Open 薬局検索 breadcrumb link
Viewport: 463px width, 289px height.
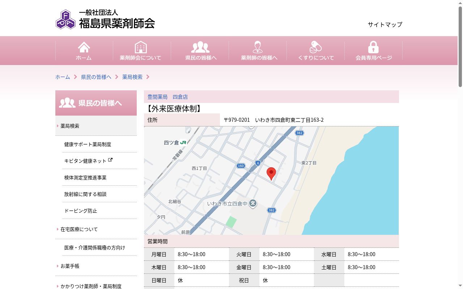click(x=132, y=77)
